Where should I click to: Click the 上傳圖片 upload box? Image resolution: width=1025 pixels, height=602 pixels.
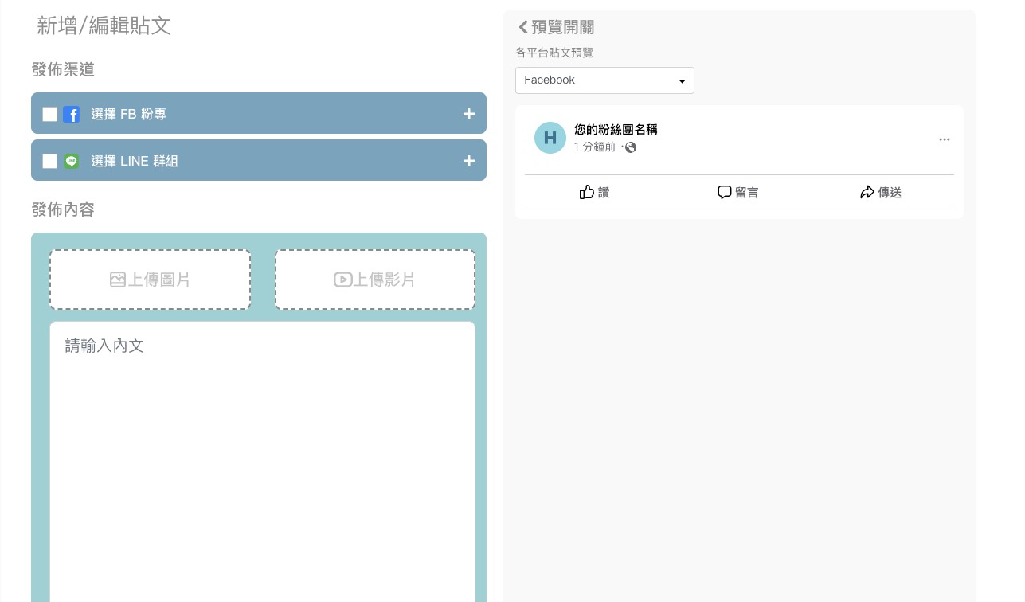click(150, 279)
